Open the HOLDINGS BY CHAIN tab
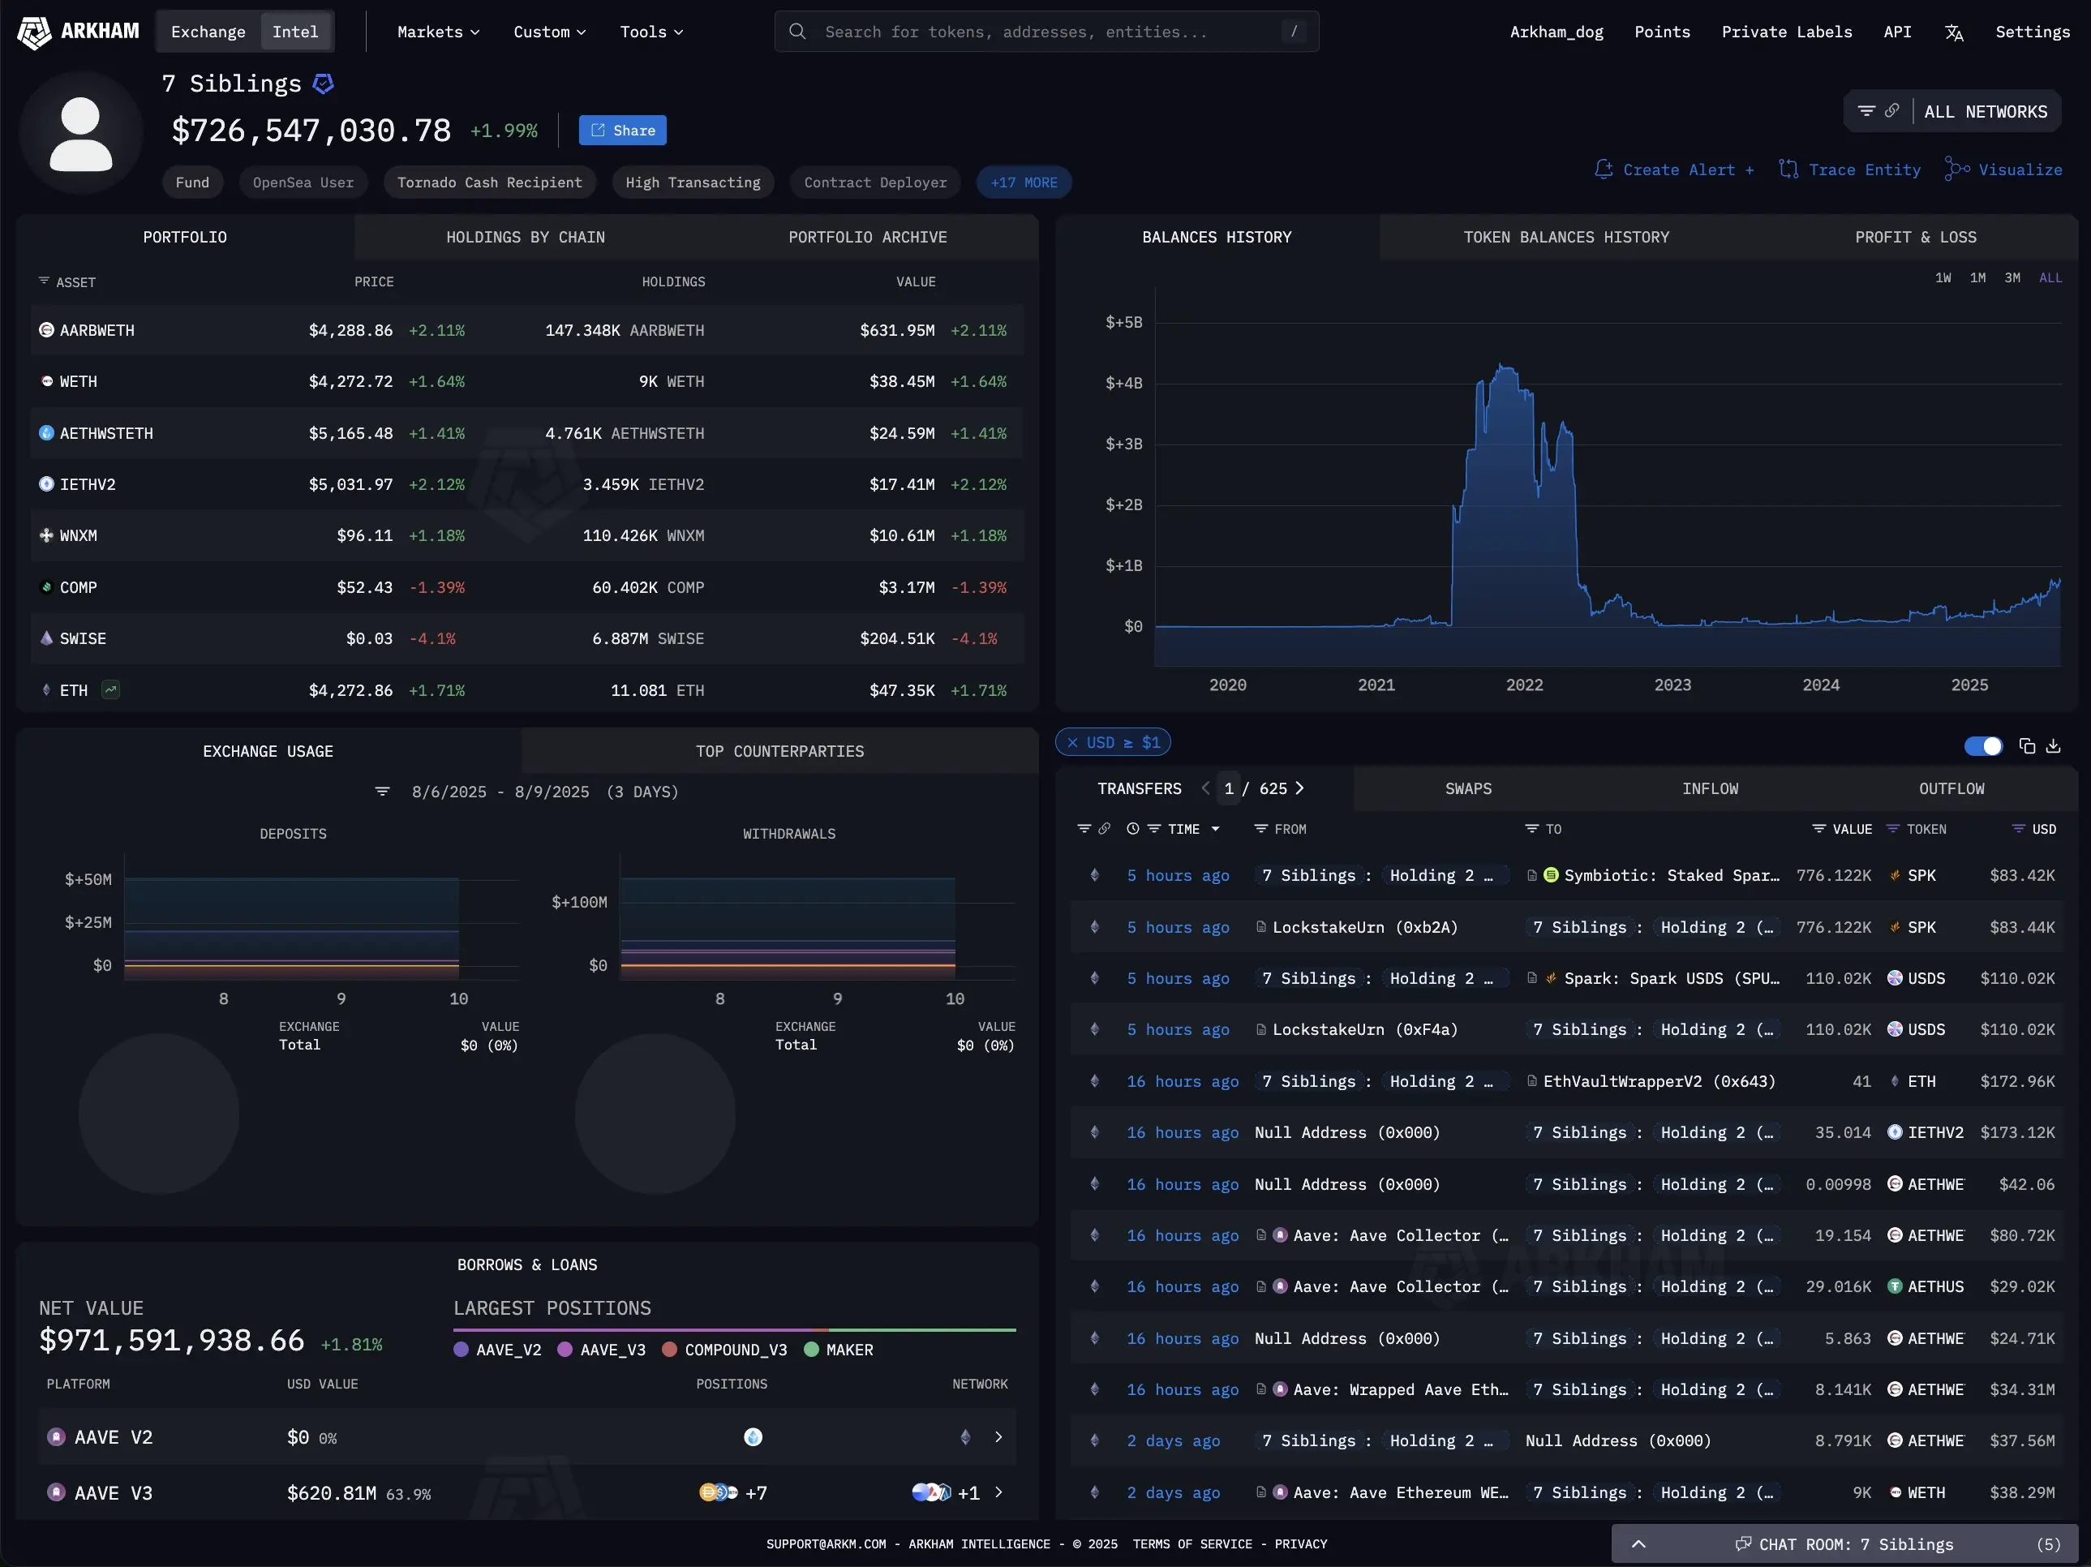Screen dimensions: 2091x1567 coord(526,237)
